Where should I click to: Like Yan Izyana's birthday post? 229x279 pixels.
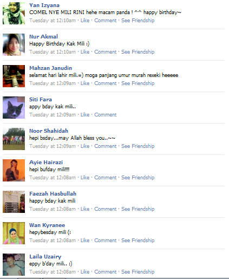pyautogui.click(x=85, y=21)
